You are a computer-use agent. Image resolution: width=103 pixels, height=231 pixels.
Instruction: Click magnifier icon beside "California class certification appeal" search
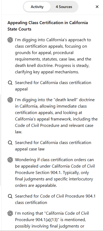(10, 83)
